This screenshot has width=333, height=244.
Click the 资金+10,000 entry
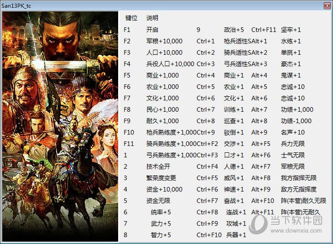(x=164, y=189)
